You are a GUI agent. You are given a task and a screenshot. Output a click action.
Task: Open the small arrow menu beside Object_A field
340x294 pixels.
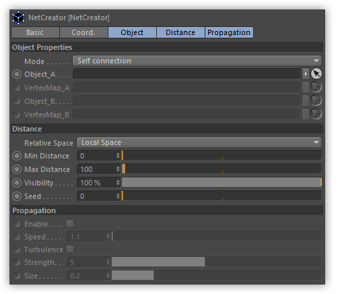[x=306, y=73]
